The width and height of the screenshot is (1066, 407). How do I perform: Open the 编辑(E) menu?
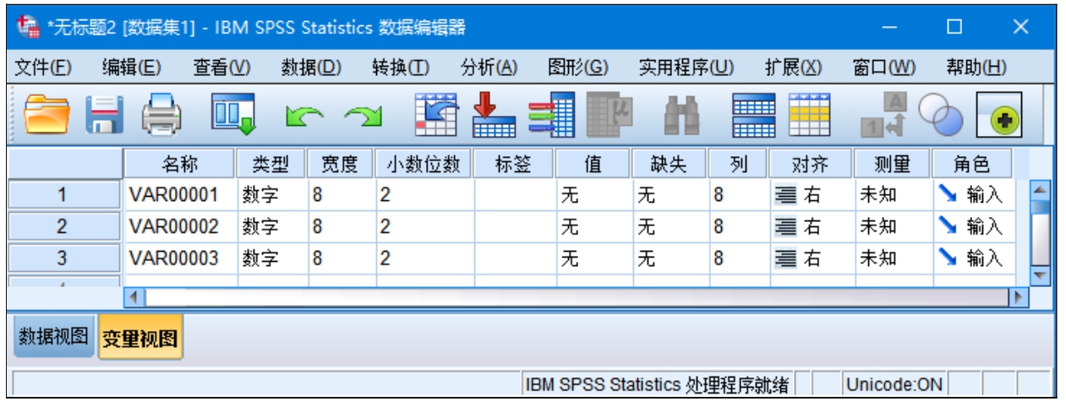click(131, 68)
